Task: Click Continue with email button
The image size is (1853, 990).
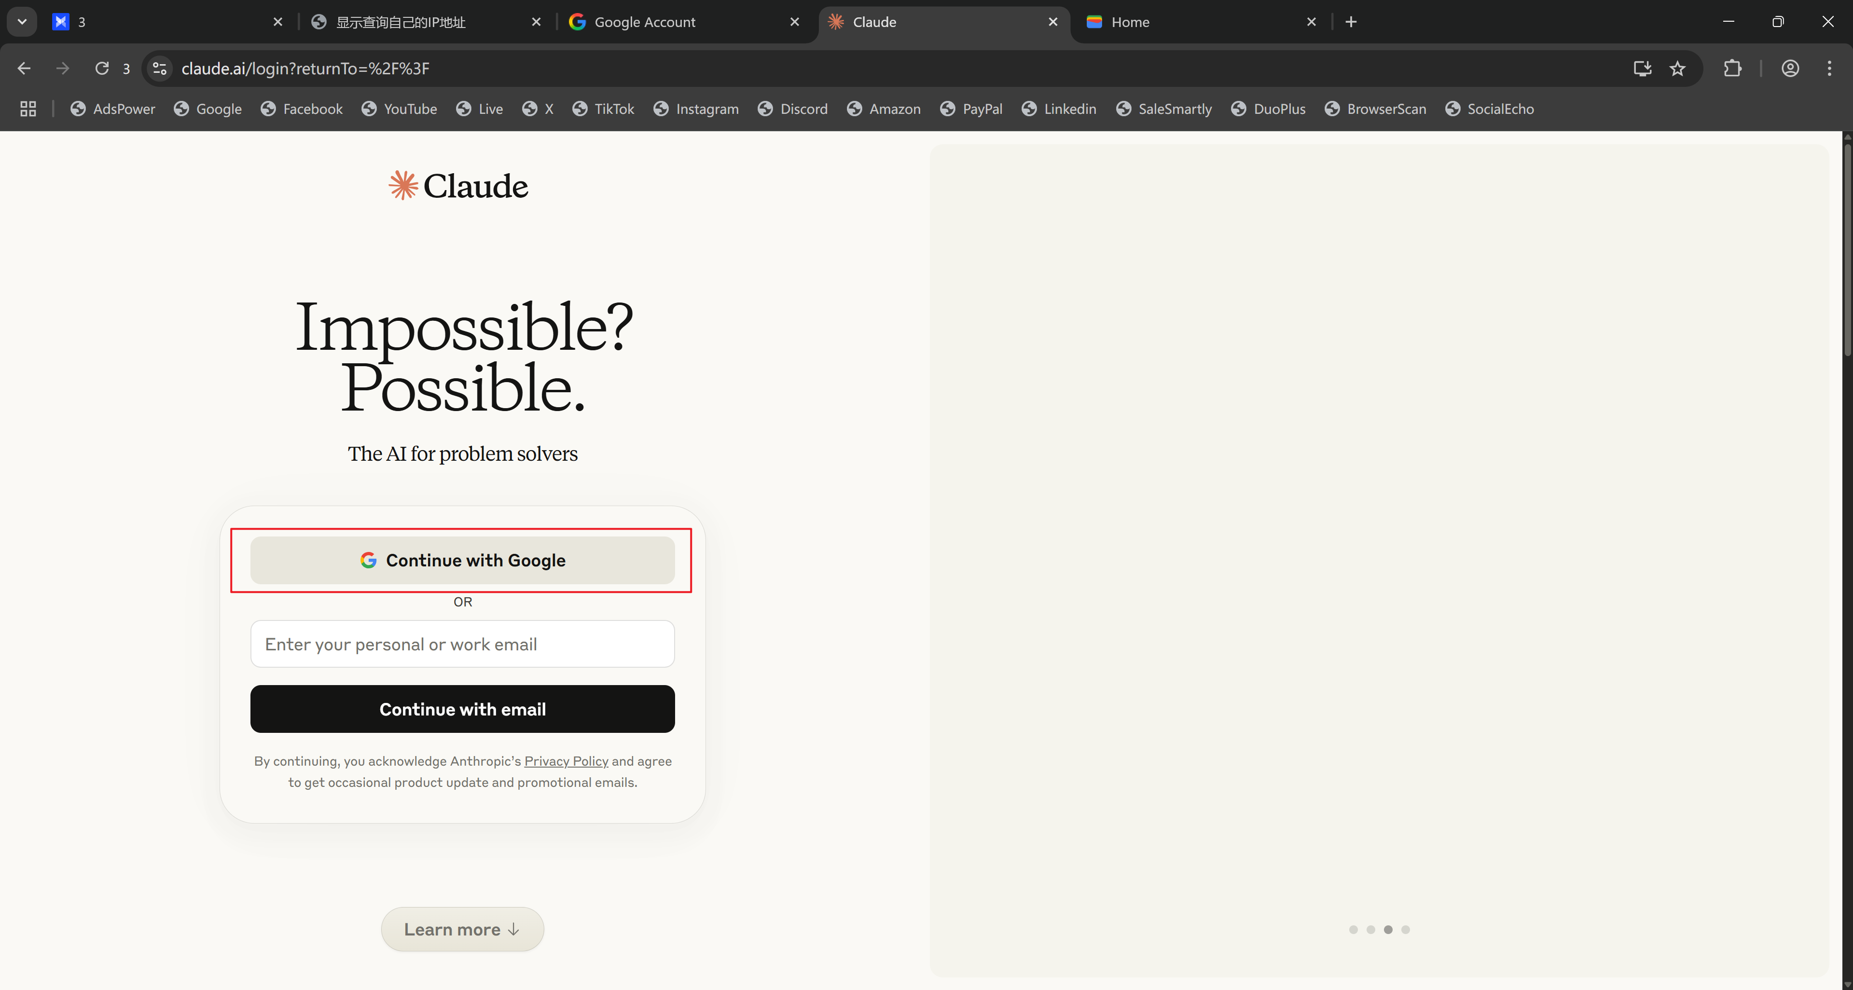Action: [463, 709]
